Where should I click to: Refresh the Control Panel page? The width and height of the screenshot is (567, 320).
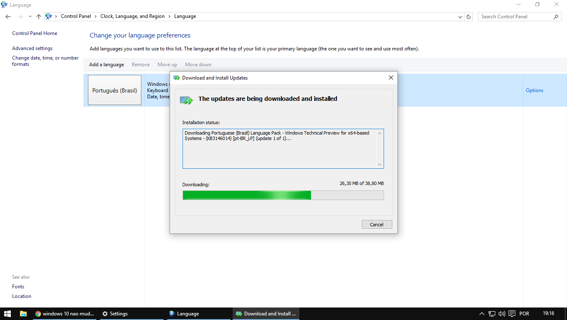point(469,17)
